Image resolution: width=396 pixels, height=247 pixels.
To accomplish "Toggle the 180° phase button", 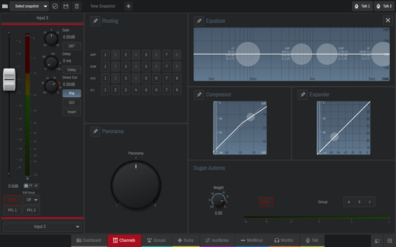I will tap(71, 46).
